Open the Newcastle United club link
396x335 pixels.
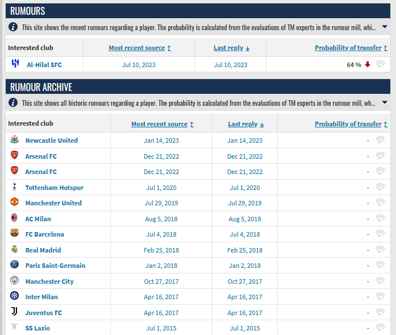[52, 140]
